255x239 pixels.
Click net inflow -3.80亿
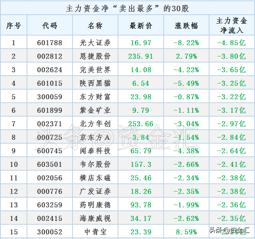coord(231,56)
